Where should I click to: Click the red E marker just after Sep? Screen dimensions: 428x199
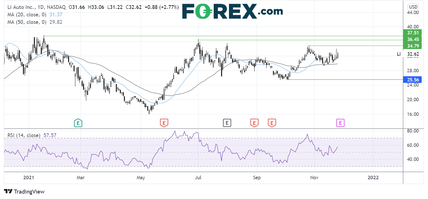click(x=272, y=123)
